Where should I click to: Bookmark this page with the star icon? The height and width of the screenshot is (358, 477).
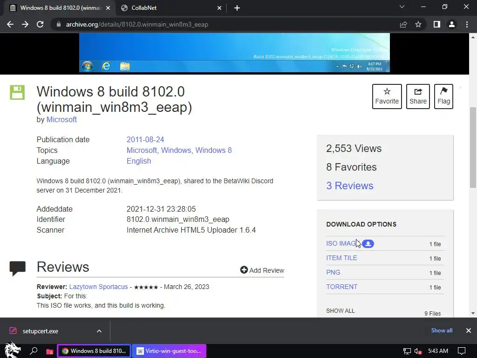418,24
